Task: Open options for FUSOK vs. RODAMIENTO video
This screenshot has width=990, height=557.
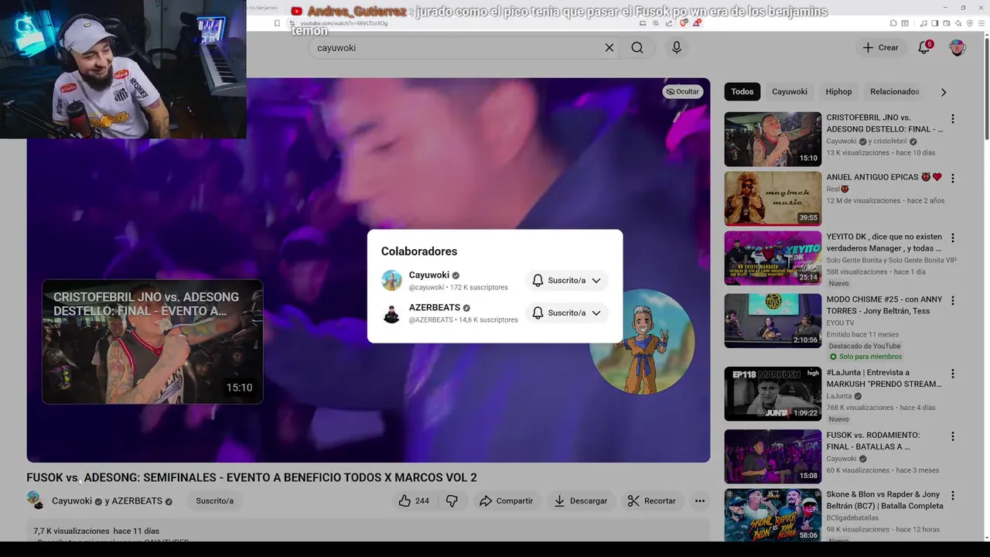Action: point(953,436)
